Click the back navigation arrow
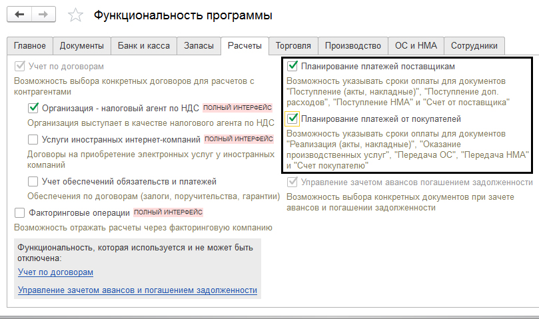Viewport: 539px width, 319px height. coord(21,14)
